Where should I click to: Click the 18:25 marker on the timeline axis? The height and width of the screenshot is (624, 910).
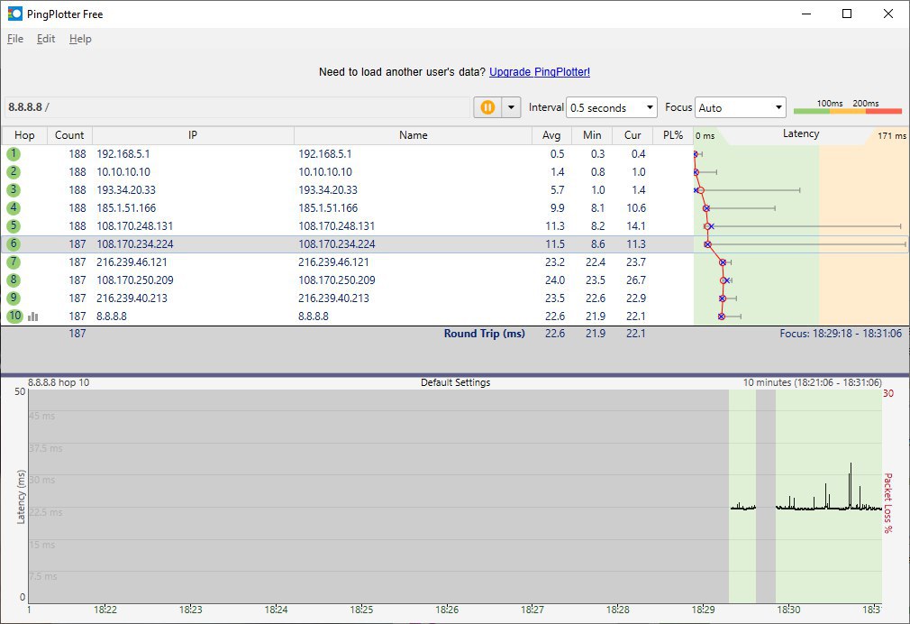point(361,610)
